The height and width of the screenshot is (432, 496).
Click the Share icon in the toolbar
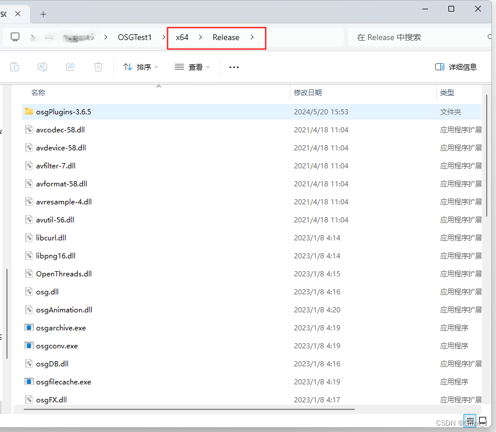pyautogui.click(x=70, y=67)
